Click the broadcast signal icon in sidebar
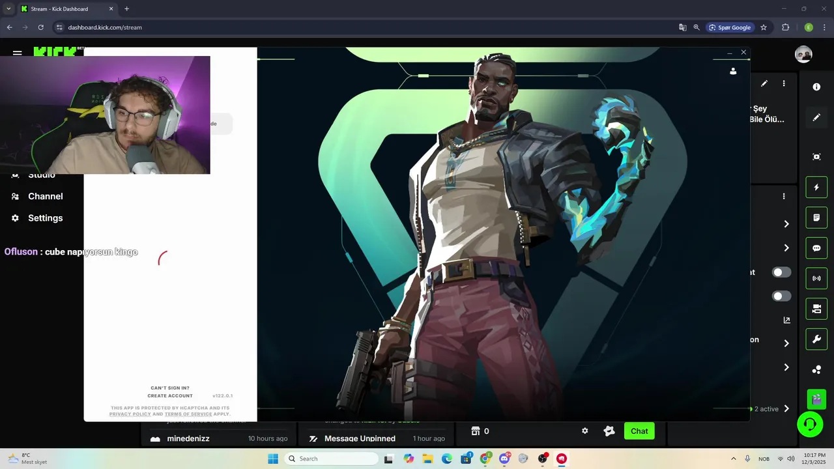This screenshot has width=834, height=469. pos(816,278)
